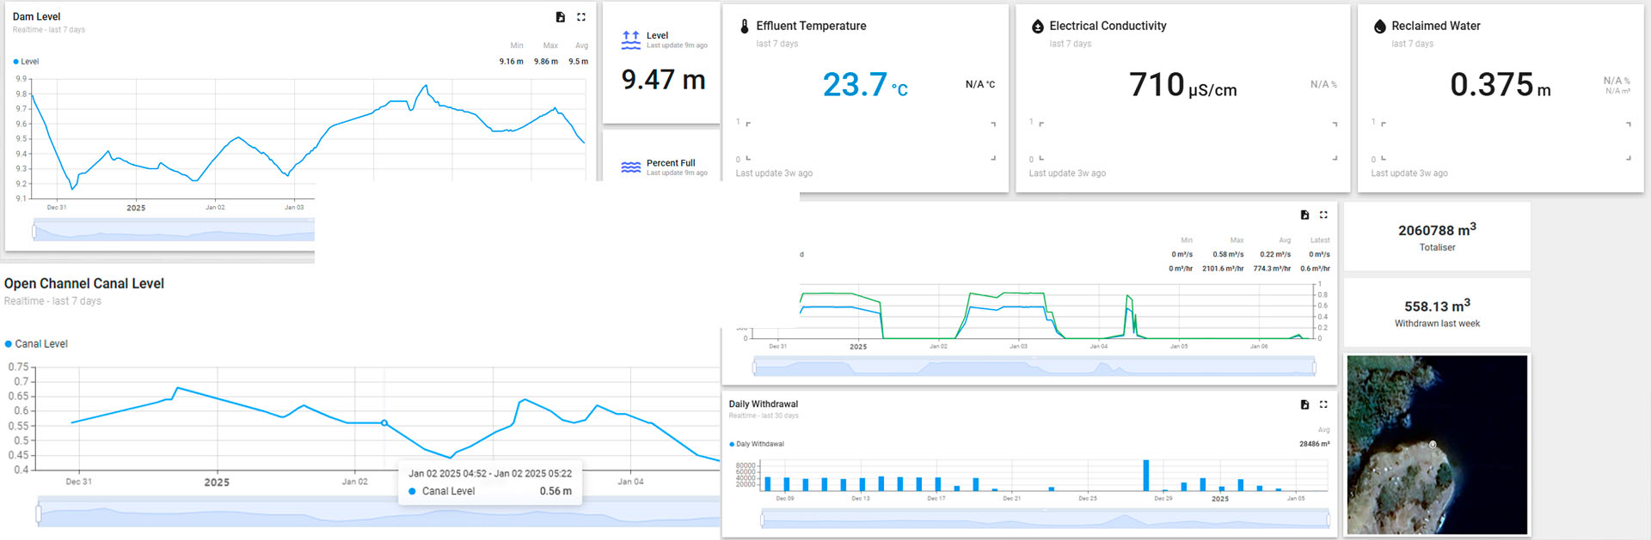Click the Percent Full waves icon
The height and width of the screenshot is (540, 1651).
[x=630, y=167]
